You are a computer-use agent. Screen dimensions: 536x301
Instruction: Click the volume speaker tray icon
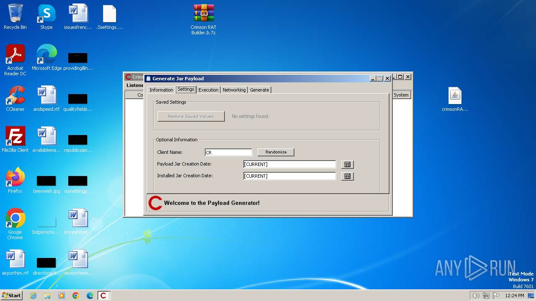click(x=476, y=296)
